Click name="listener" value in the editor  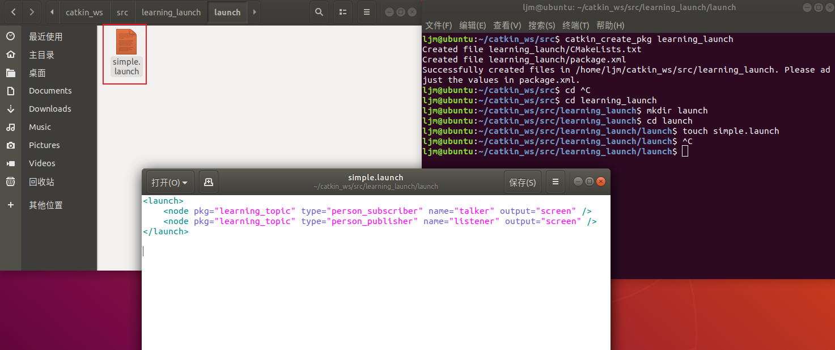(x=474, y=221)
